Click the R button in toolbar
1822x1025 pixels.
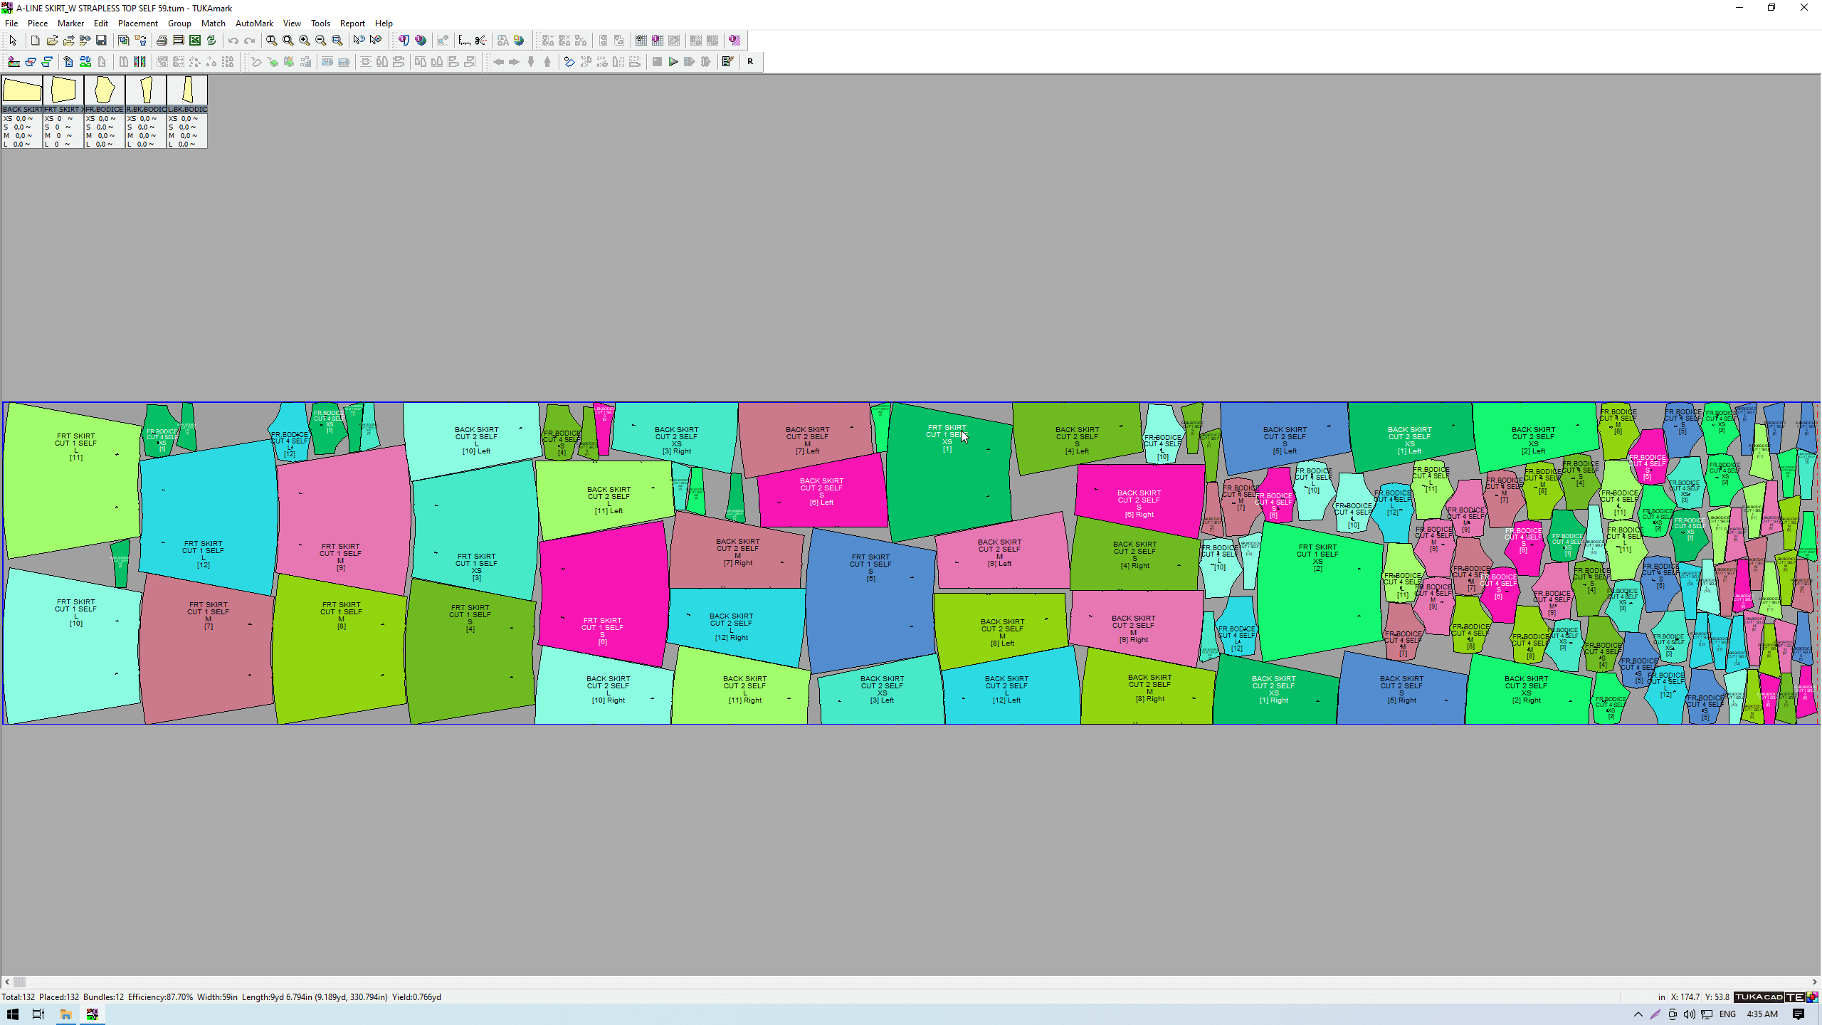pos(750,62)
